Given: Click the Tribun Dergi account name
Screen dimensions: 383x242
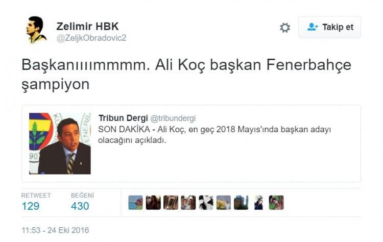Looking at the screenshot, I should (123, 118).
